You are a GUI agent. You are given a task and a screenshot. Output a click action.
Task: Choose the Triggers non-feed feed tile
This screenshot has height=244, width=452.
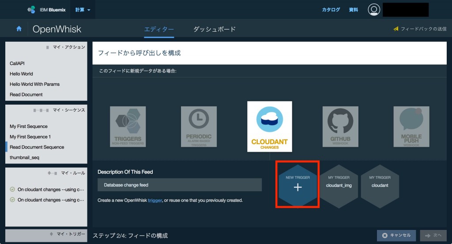(x=128, y=127)
